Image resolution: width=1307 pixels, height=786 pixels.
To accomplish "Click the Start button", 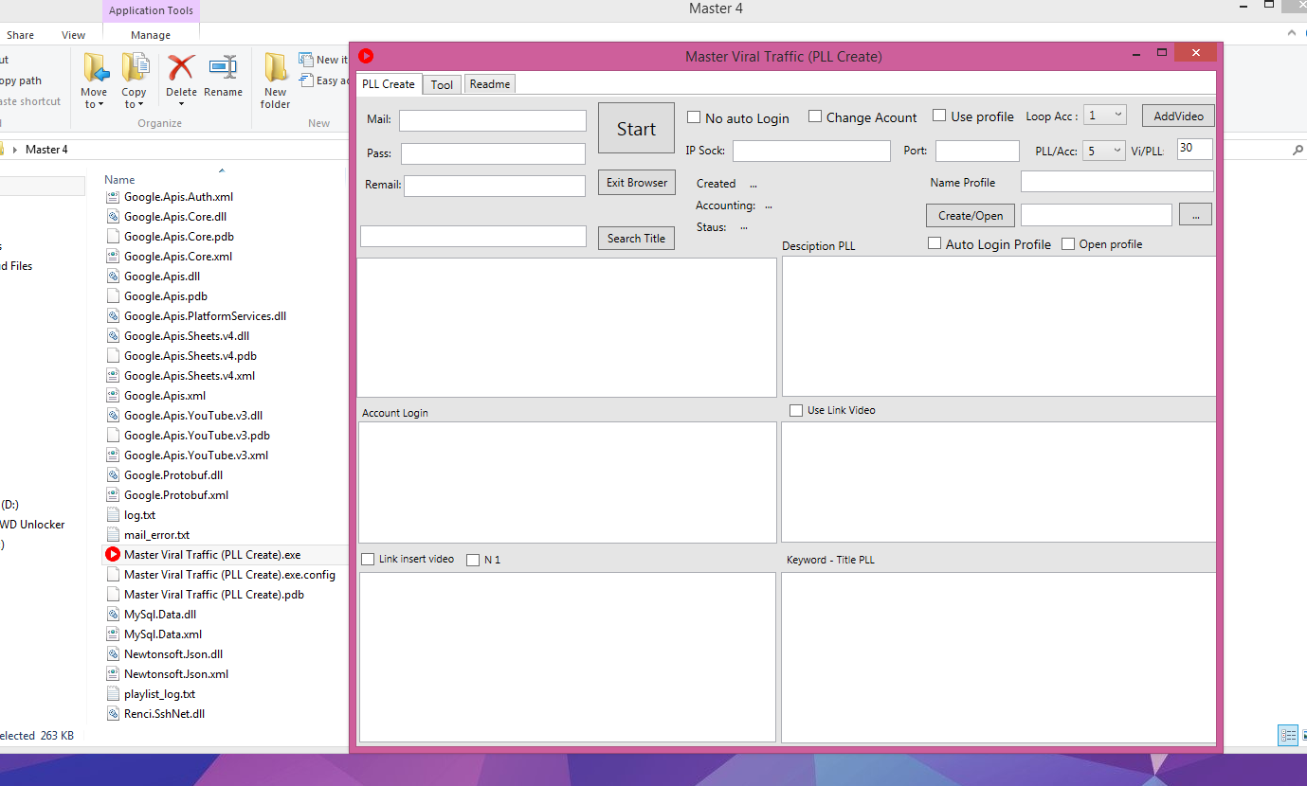I will [x=636, y=128].
